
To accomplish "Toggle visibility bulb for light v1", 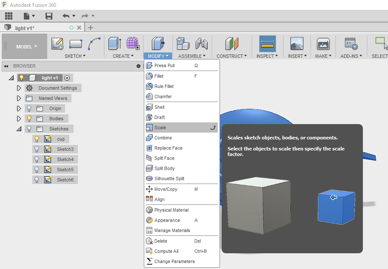I will click(22, 78).
